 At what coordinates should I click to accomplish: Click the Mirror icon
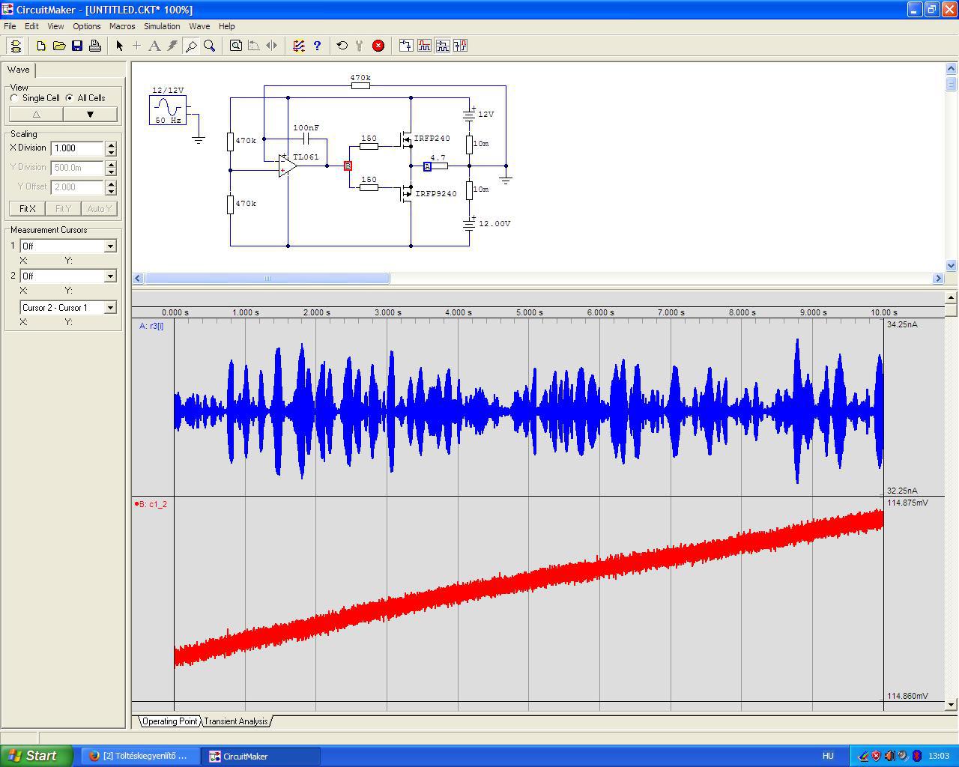272,46
